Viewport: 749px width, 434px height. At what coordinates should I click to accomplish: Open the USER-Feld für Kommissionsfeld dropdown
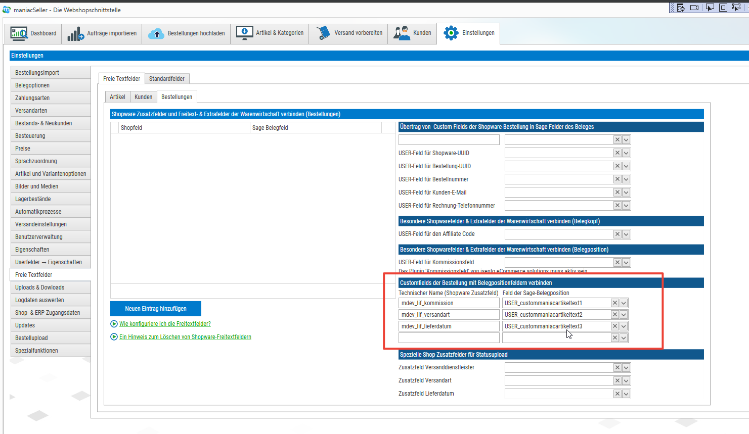tap(626, 263)
